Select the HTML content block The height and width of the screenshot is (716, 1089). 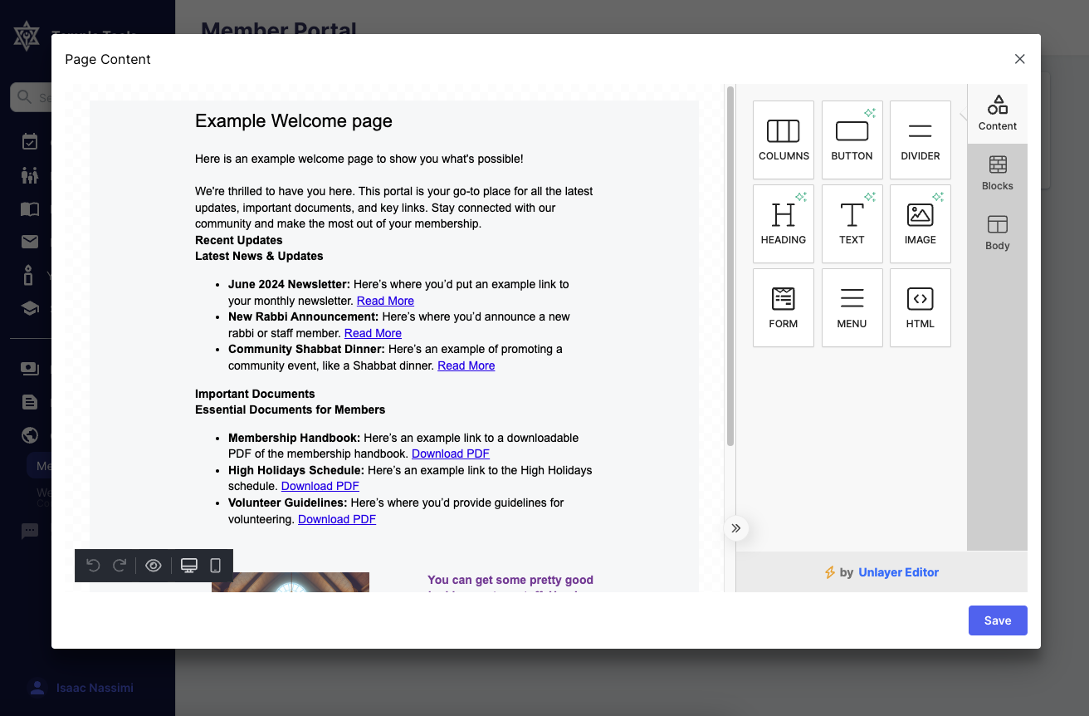coord(920,307)
